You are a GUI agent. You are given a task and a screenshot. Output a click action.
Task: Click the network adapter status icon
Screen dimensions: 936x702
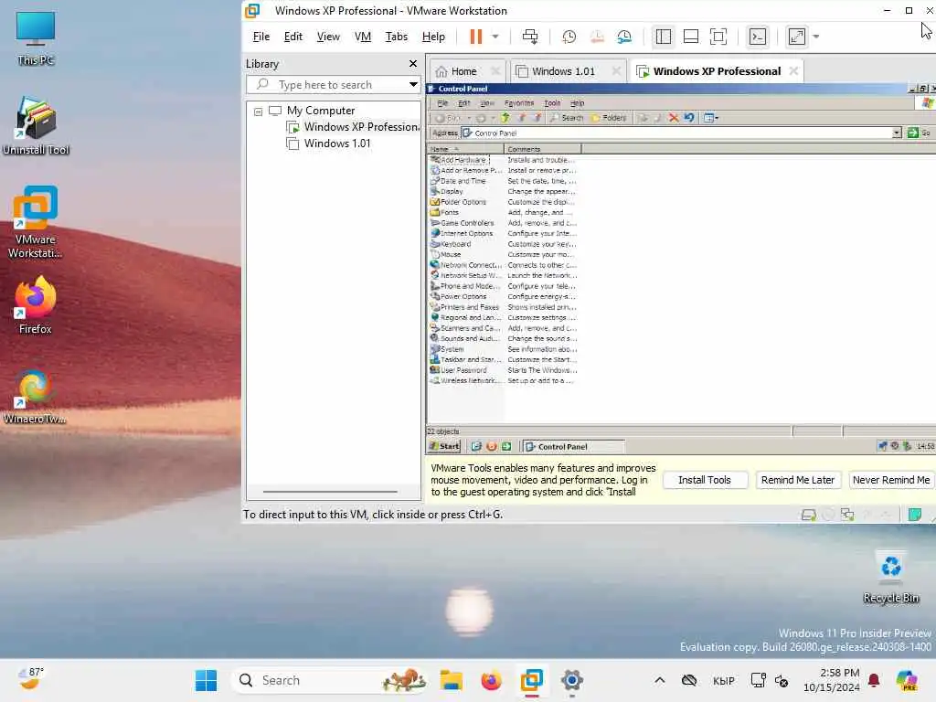847,515
